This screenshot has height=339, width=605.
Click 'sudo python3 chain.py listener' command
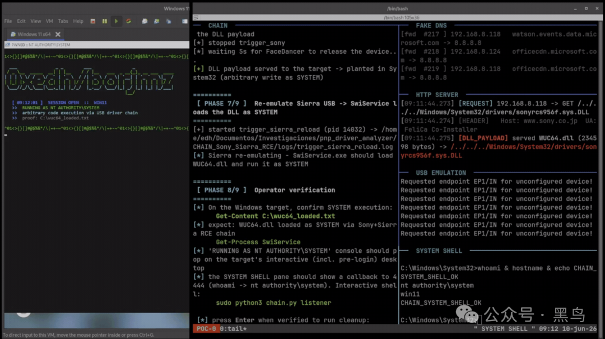(273, 303)
